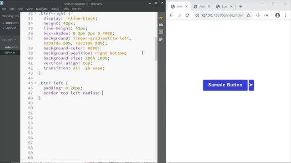Image resolution: width=291 pixels, height=163 pixels.
Task: Click the Chrome address bar URL
Action: (x=222, y=15)
